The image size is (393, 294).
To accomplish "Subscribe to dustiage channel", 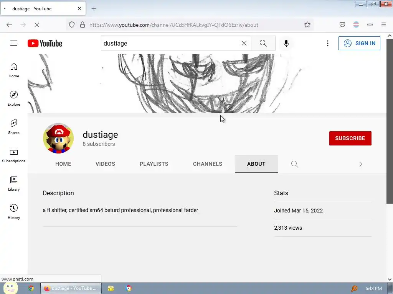I will coord(350,138).
